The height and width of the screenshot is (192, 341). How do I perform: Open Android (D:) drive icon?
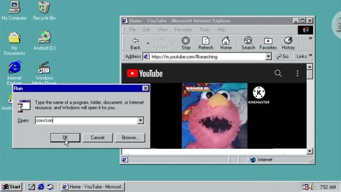point(44,41)
